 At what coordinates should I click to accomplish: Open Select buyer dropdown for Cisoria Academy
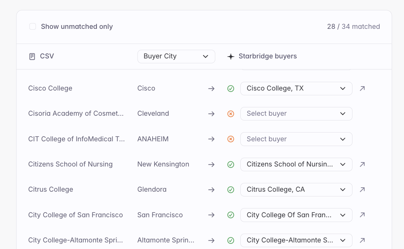pos(296,114)
